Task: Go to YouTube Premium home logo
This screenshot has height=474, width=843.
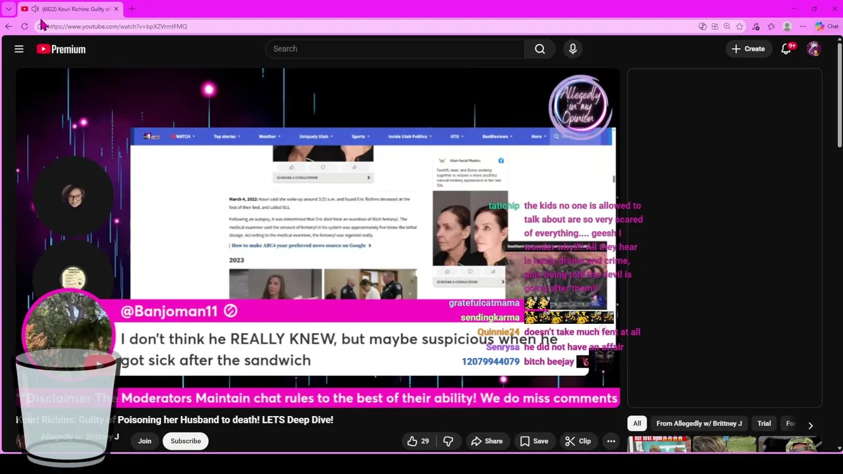Action: 61,49
